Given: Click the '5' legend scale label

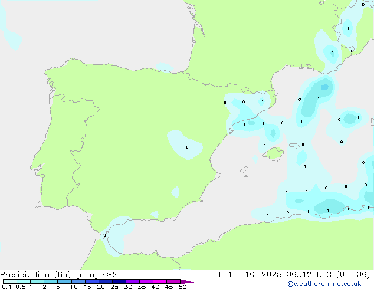Looking at the screenshot, I should click(x=58, y=287).
